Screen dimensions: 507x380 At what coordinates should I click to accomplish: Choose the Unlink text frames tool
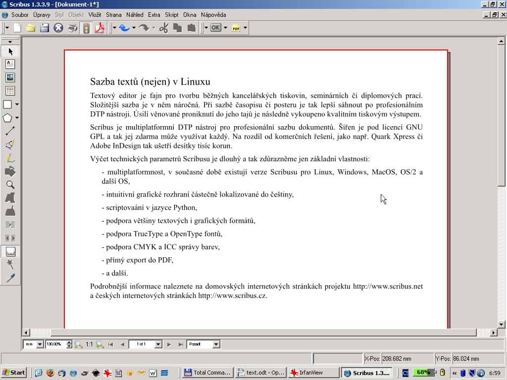tap(10, 238)
